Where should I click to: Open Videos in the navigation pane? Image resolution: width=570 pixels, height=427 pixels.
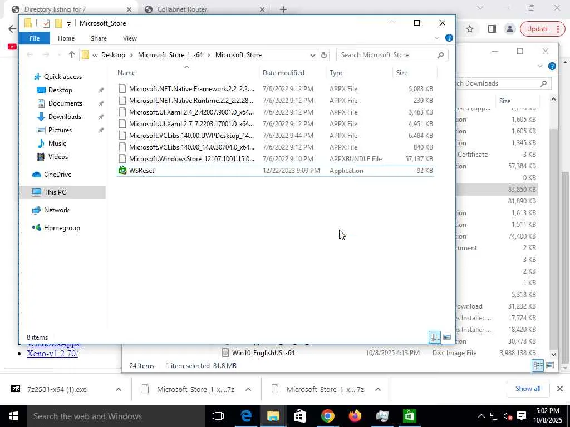[58, 157]
